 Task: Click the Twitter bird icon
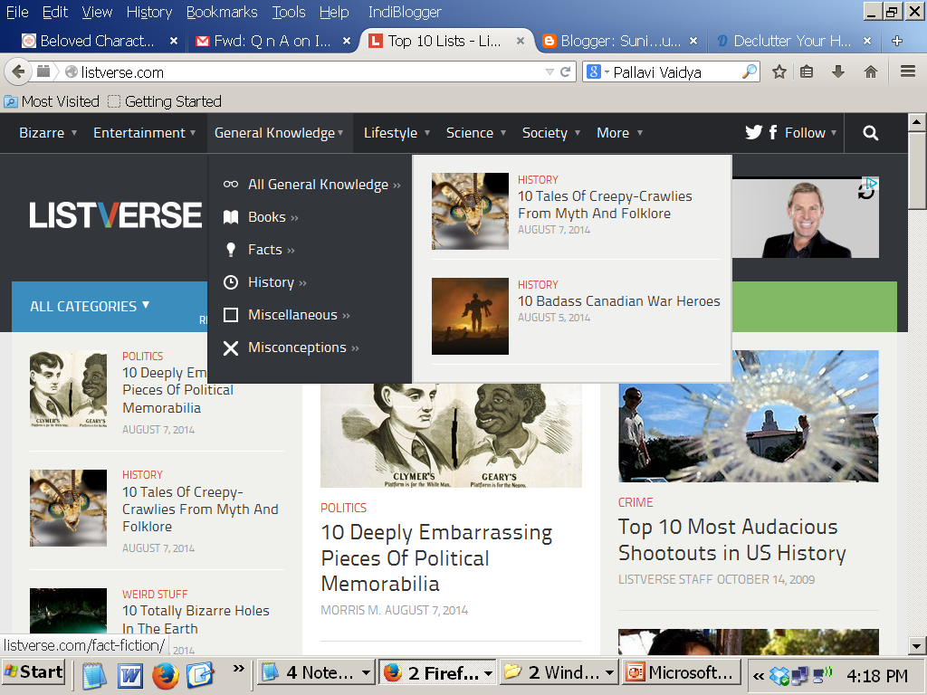754,132
